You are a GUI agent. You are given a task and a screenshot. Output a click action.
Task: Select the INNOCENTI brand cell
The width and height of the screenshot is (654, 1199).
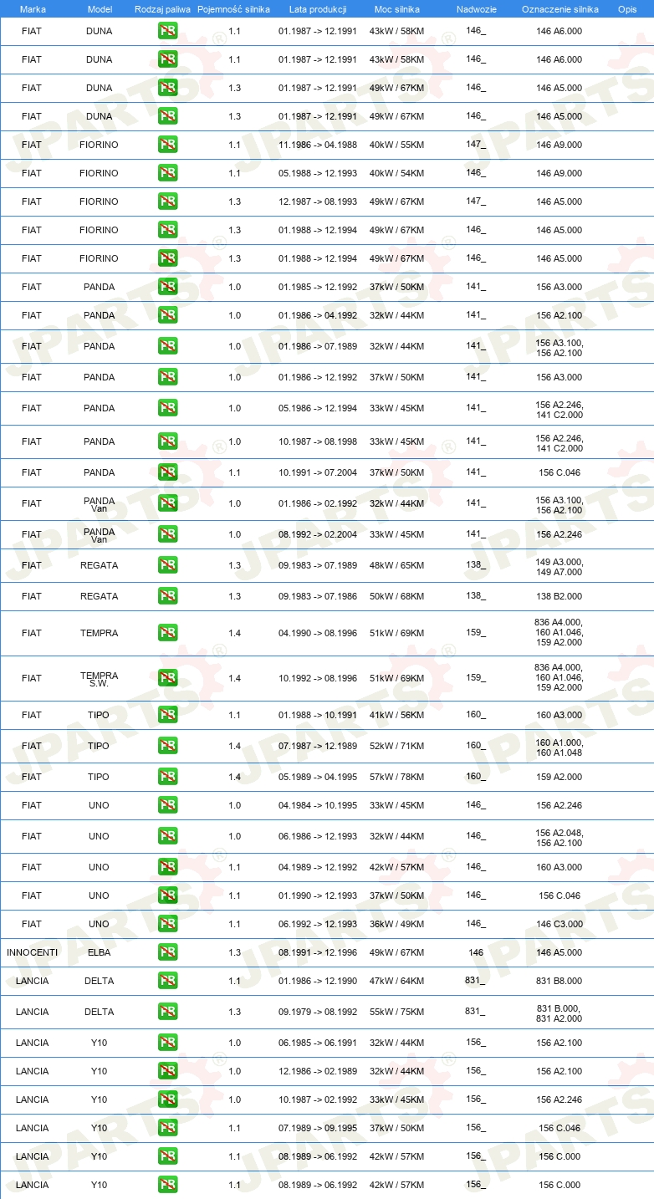tap(33, 952)
